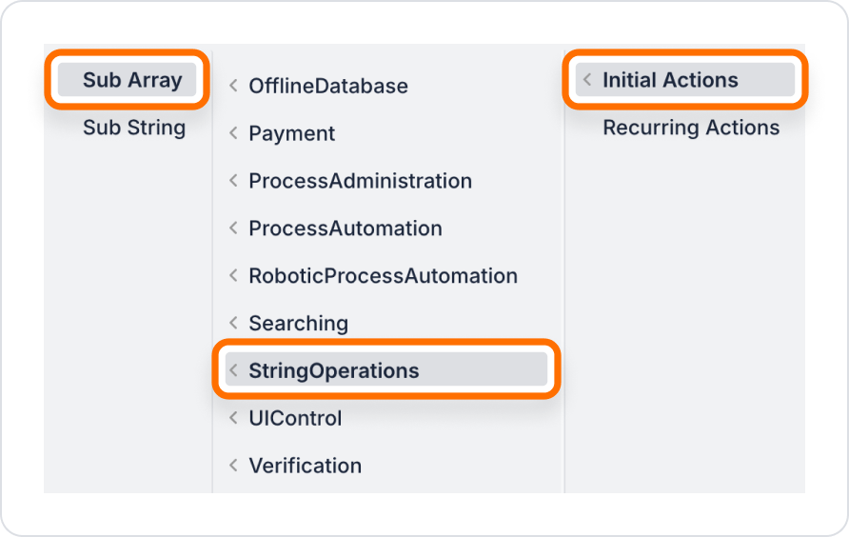849x537 pixels.
Task: Expand the chevron beside OfflineDatabase
Action: (233, 86)
